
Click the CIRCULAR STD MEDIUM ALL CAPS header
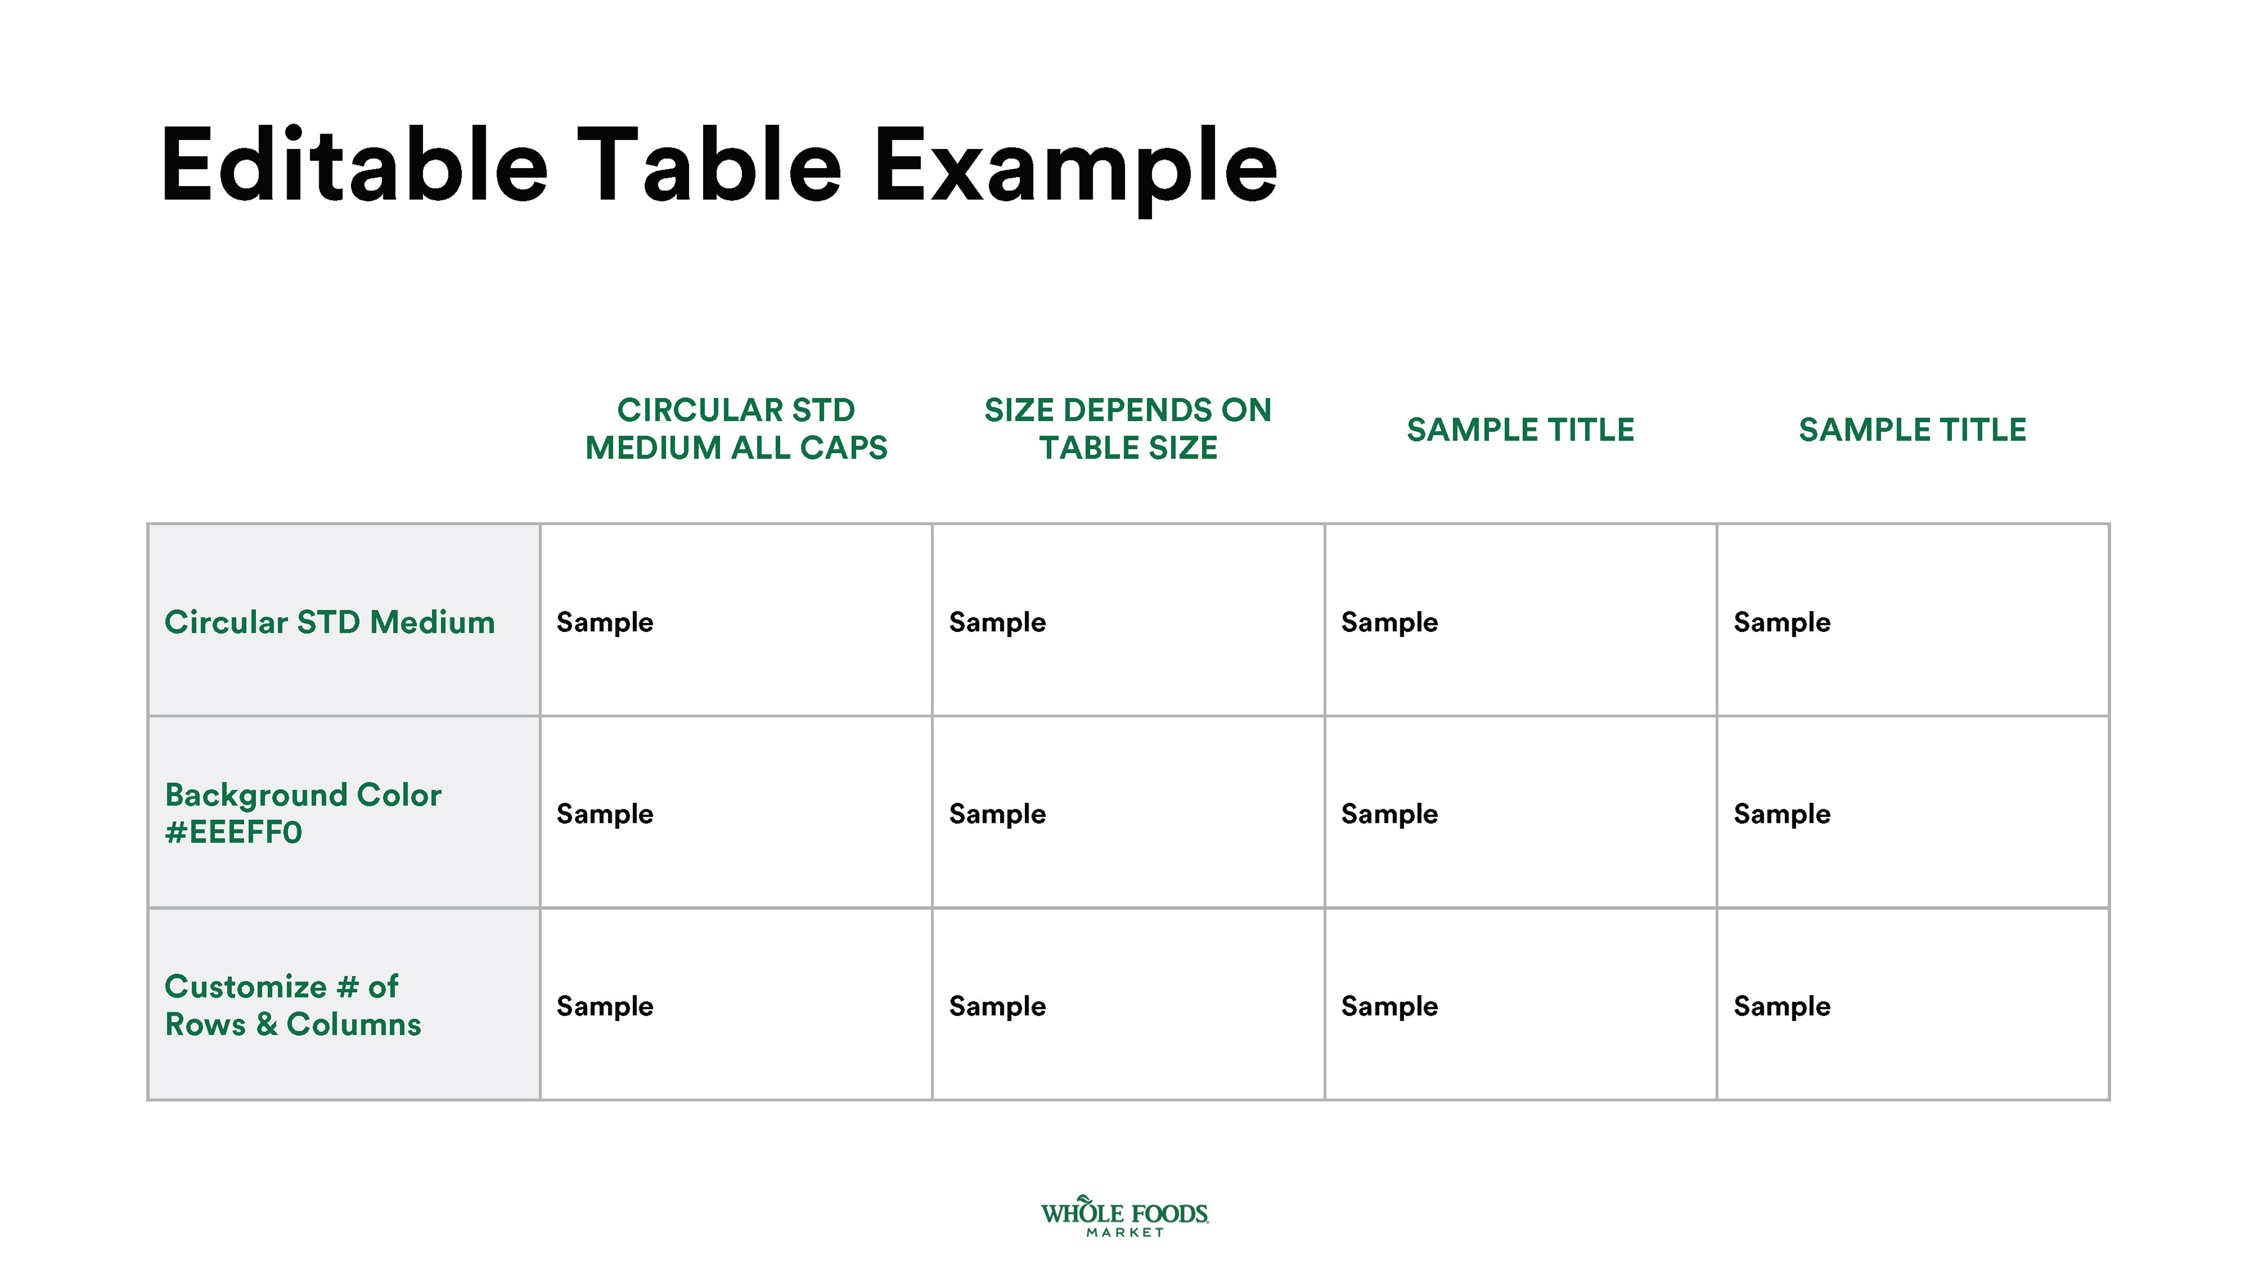pos(737,429)
